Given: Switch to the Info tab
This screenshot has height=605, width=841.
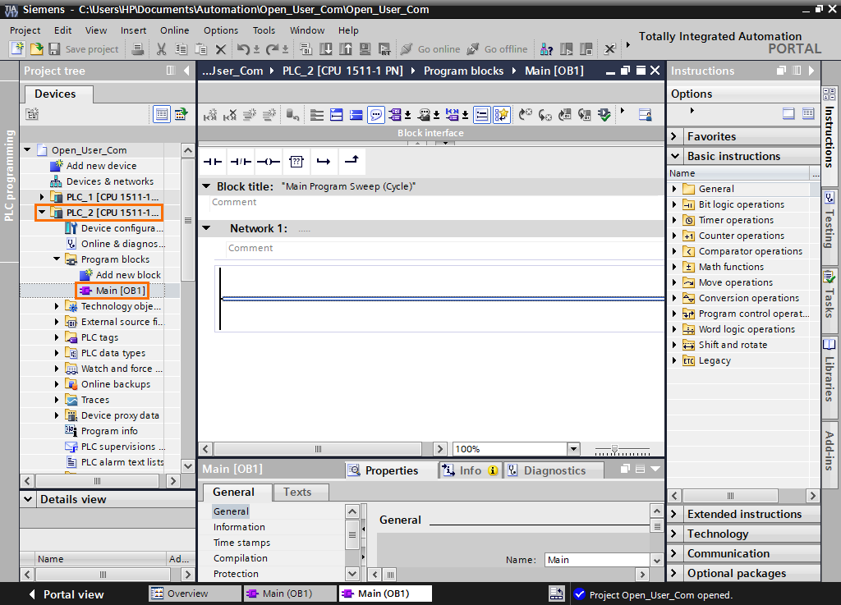Looking at the screenshot, I should (x=470, y=470).
